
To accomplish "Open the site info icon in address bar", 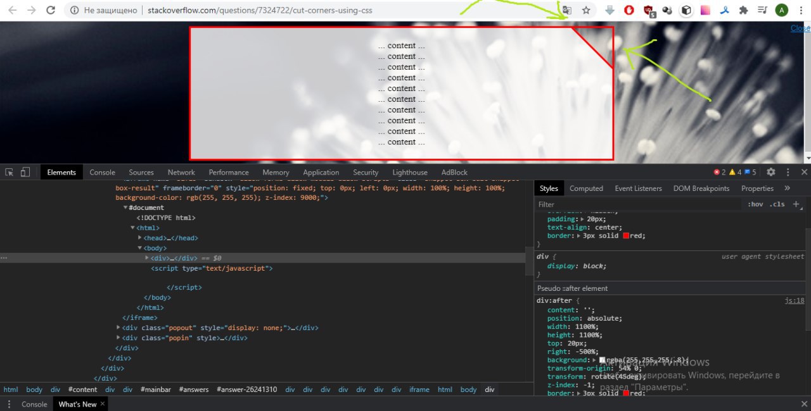I will [75, 10].
